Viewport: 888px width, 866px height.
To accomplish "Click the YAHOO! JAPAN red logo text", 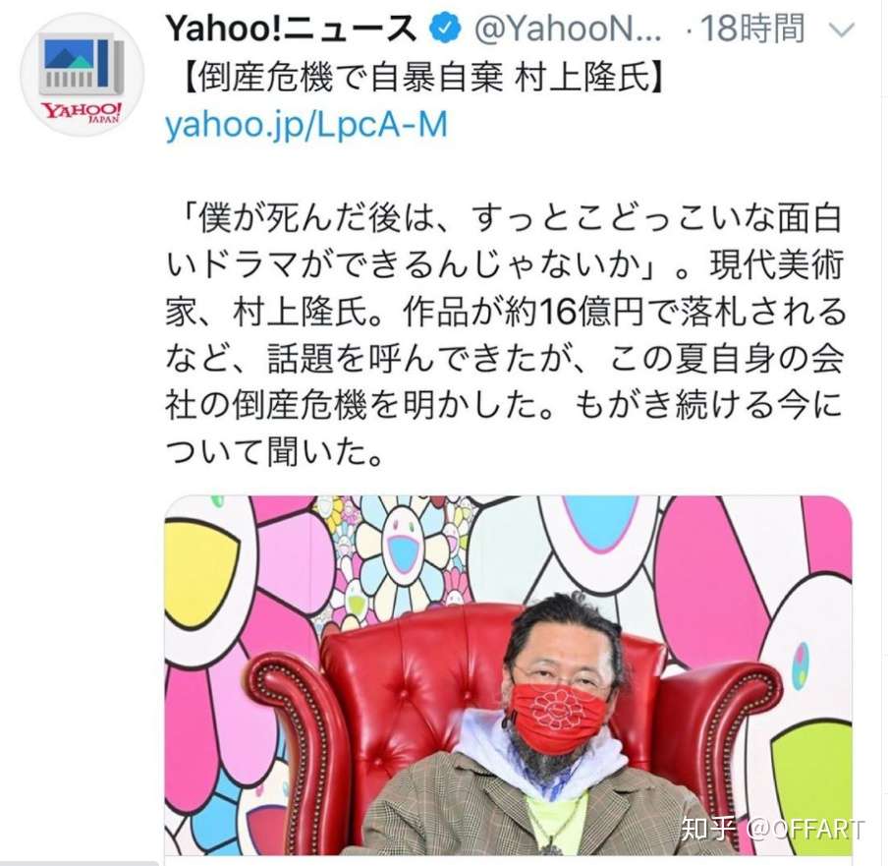I will pos(83,112).
